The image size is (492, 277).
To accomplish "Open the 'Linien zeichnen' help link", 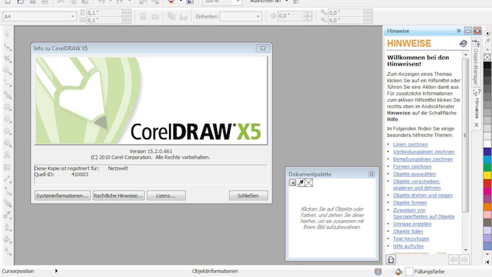I will [x=410, y=144].
